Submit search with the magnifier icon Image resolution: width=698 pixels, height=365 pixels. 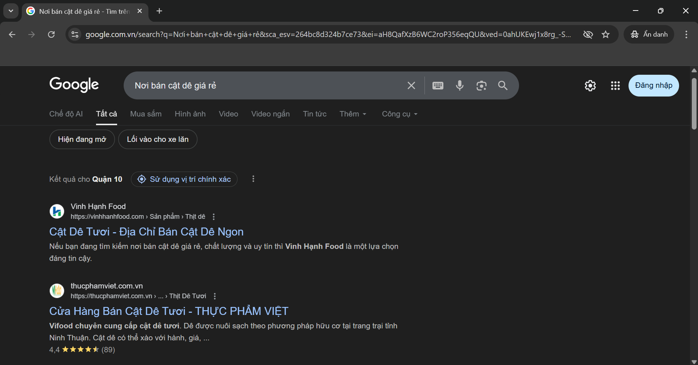click(503, 86)
